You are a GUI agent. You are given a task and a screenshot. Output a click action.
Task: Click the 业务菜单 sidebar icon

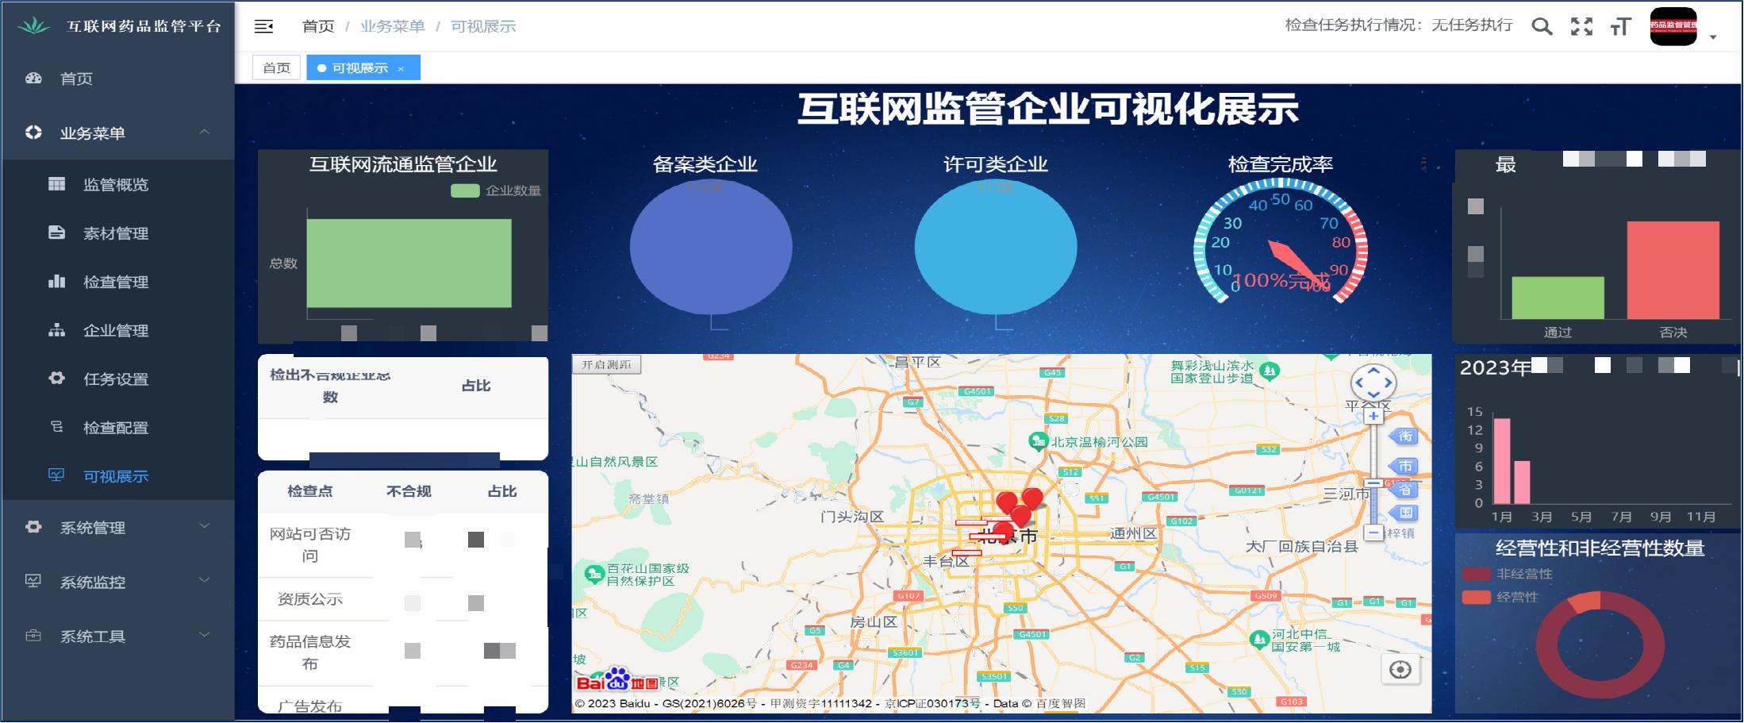(x=33, y=133)
